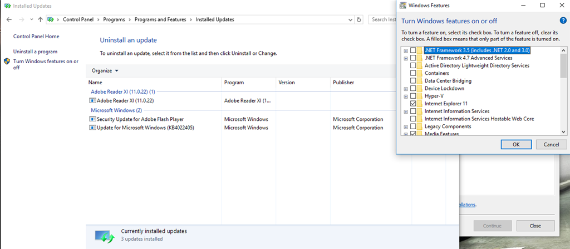The height and width of the screenshot is (249, 570).
Task: Check Internet Information Services Hostable Web Core box
Action: [413, 119]
